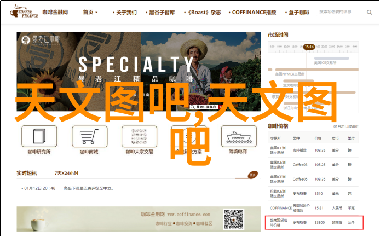The height and width of the screenshot is (237, 380).
Task: Click the 更多 button beside 实时短讯
Action: point(252,175)
